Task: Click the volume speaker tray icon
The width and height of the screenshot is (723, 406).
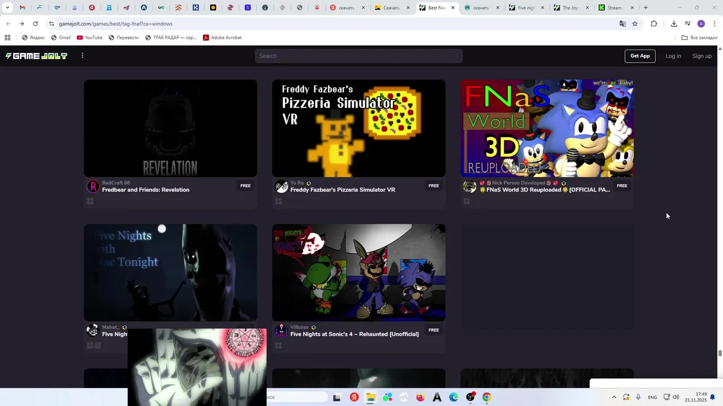Action: [x=676, y=398]
